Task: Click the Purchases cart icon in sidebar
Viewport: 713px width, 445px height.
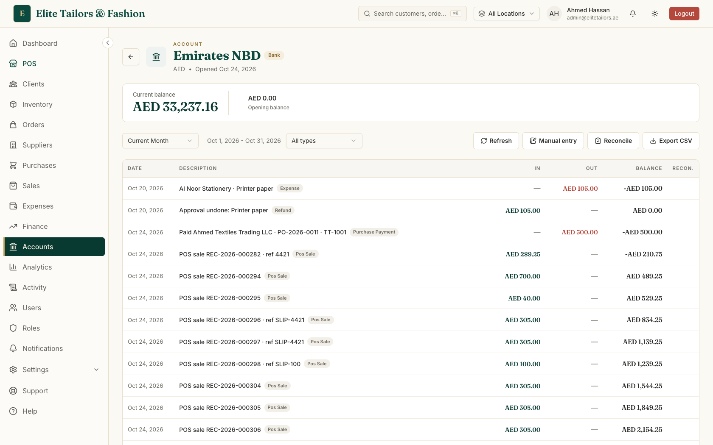Action: (13, 165)
